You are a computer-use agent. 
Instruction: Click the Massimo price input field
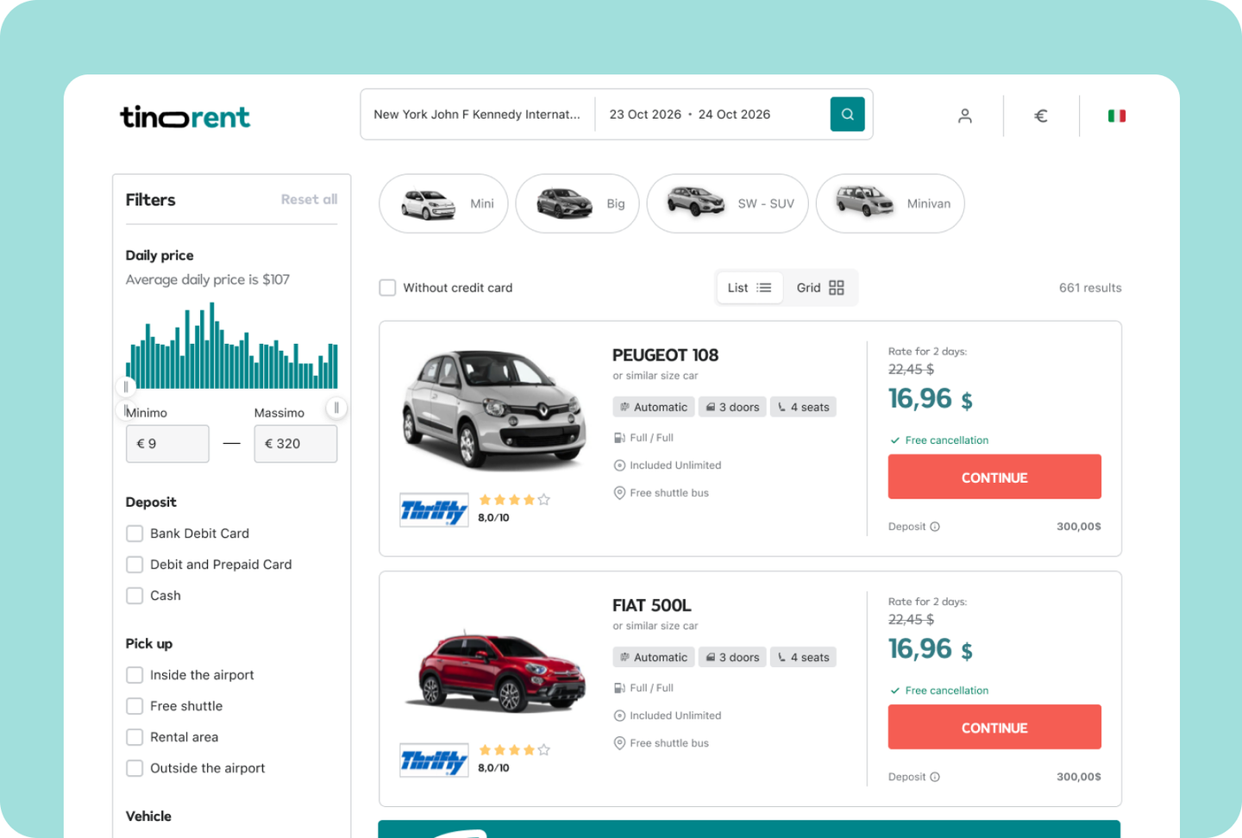296,444
